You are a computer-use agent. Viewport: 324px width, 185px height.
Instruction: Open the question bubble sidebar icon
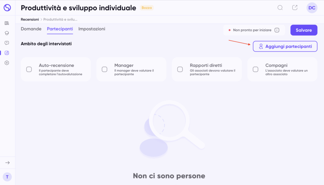click(x=7, y=43)
